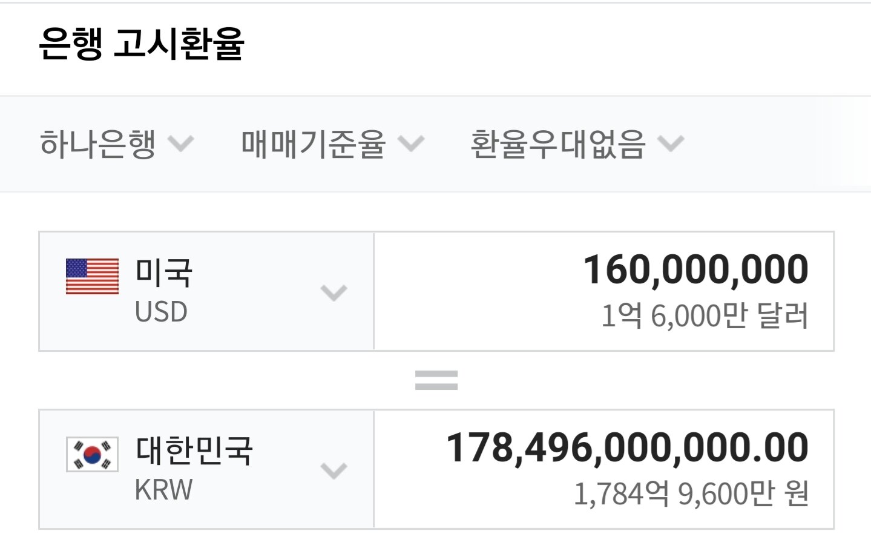
Task: Click the 은행 고시환율 heading
Action: click(x=142, y=44)
